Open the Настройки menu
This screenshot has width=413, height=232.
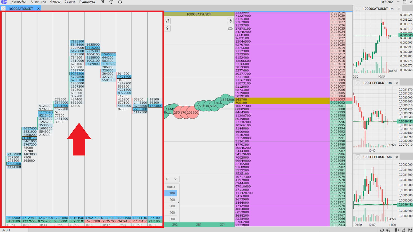coord(19,2)
